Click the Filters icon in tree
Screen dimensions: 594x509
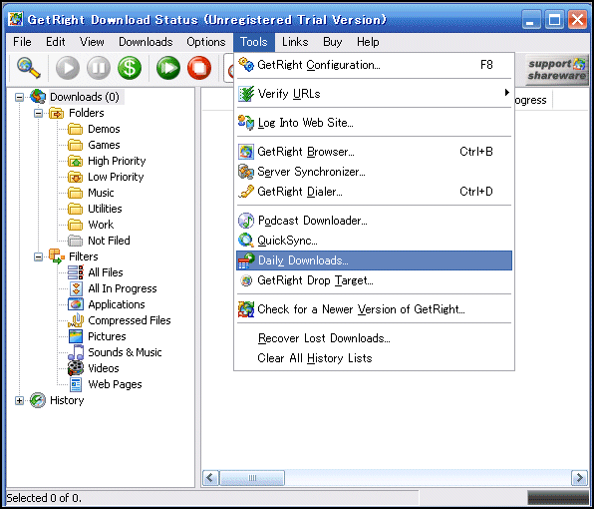tap(57, 256)
